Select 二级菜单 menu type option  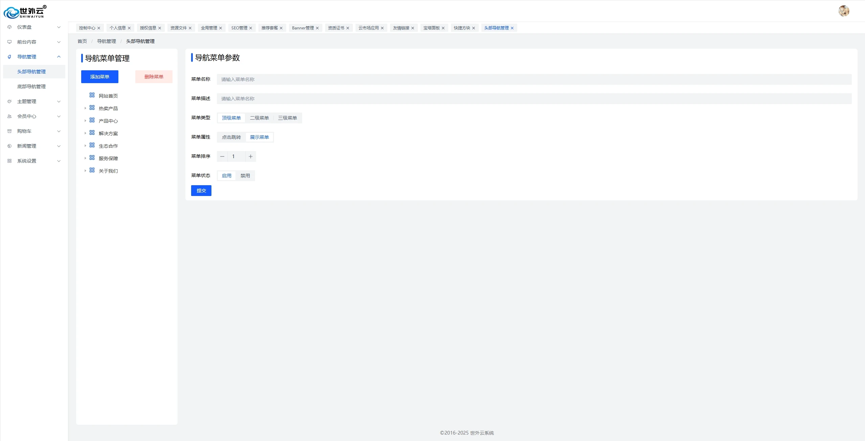pos(259,118)
